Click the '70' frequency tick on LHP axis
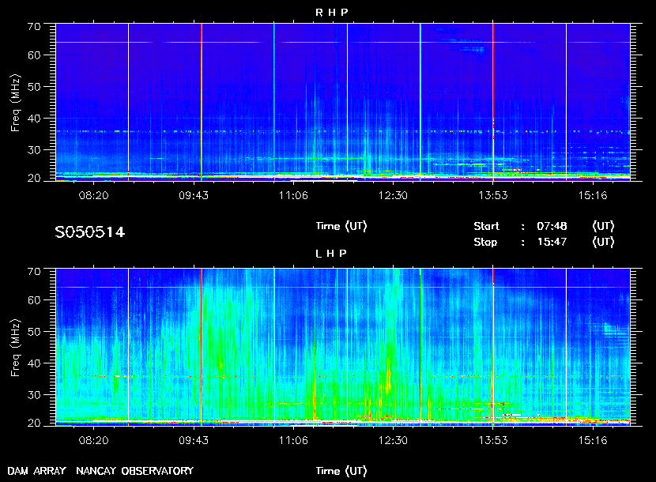 click(x=34, y=272)
